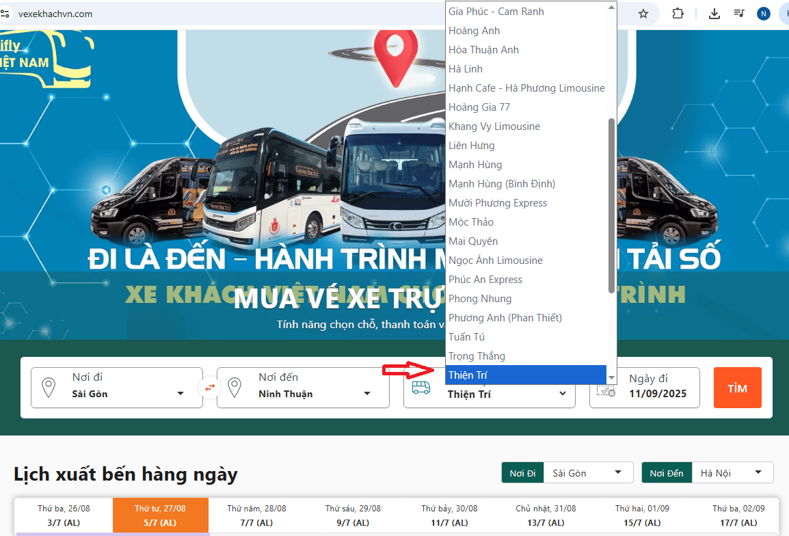
Task: Click the location pin in Nơi đi field
Action: click(x=49, y=388)
